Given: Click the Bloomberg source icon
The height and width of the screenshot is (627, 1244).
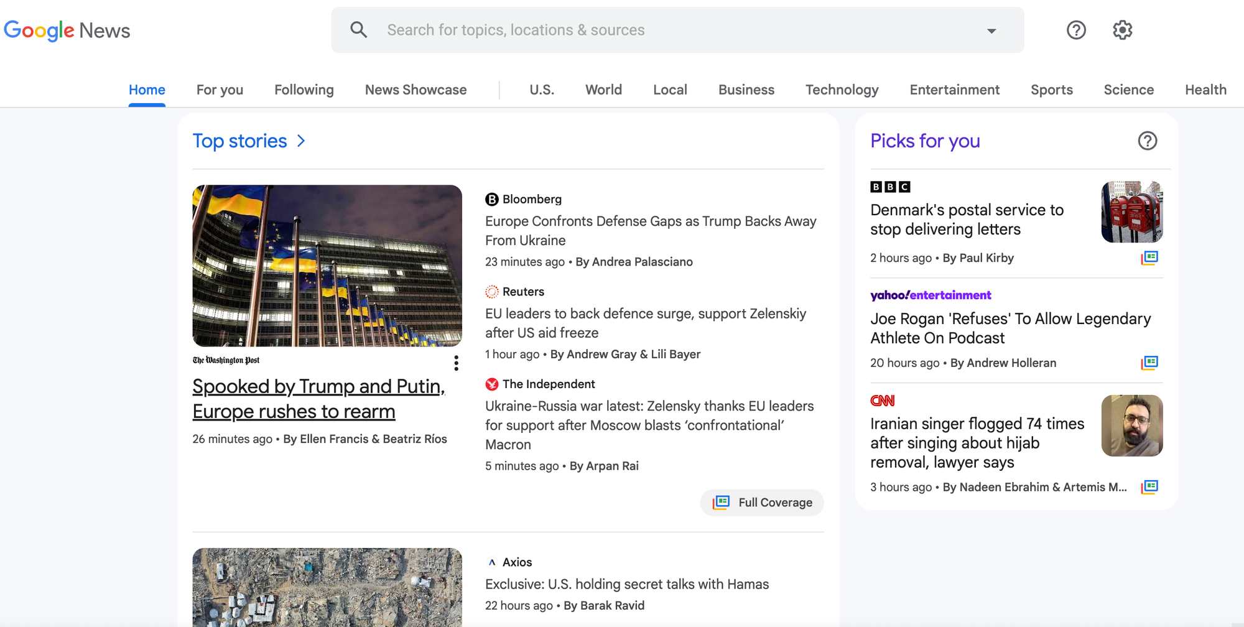Looking at the screenshot, I should (492, 199).
